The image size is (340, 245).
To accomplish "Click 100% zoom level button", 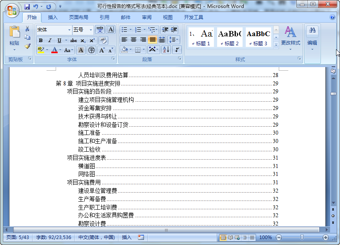I will (265, 237).
